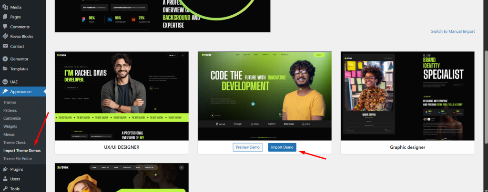Select the UX/UI Designer demo thumbnail
Viewport: 488px width, 192px height.
click(x=122, y=96)
